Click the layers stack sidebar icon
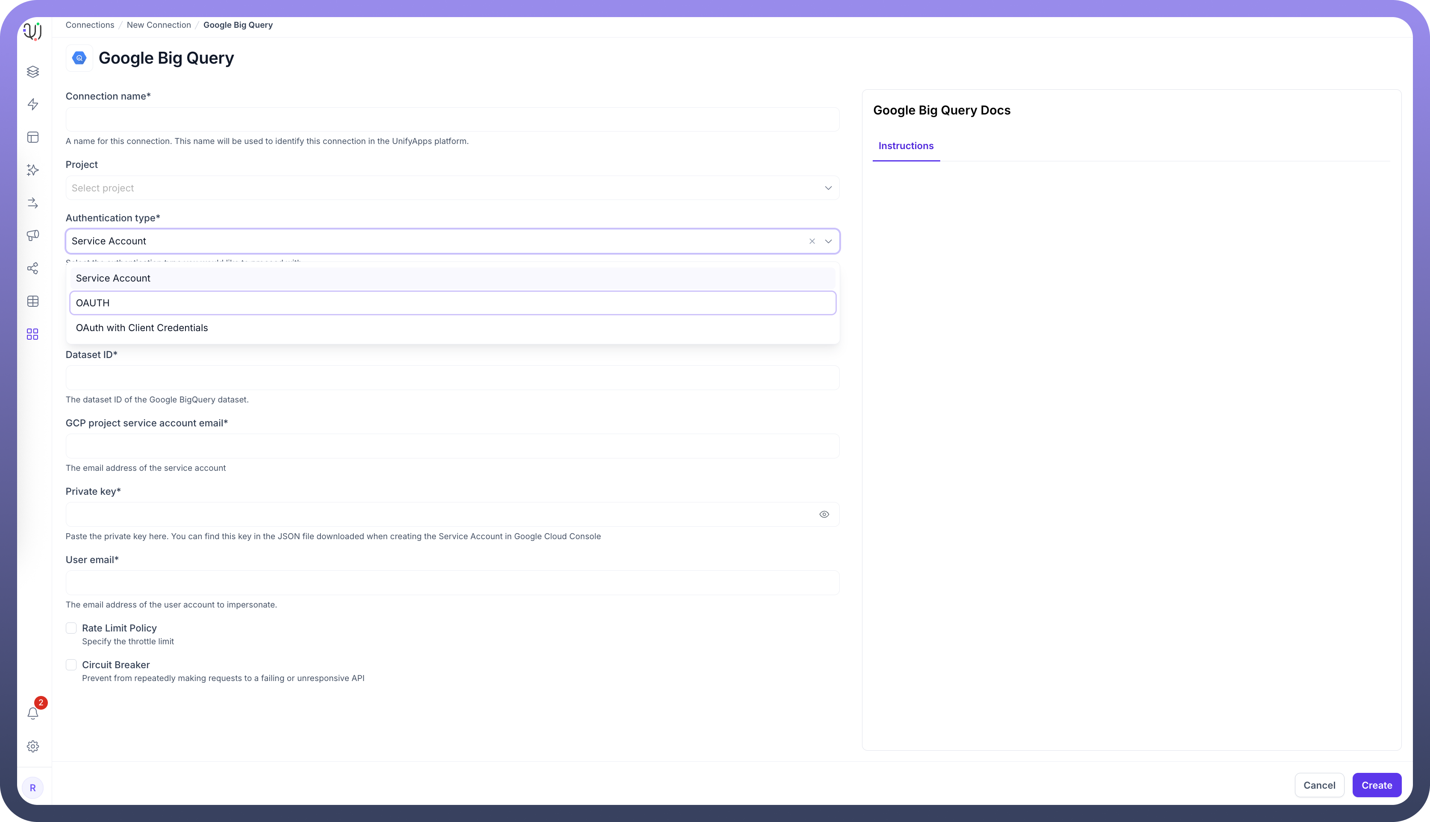Image resolution: width=1430 pixels, height=822 pixels. (x=33, y=72)
